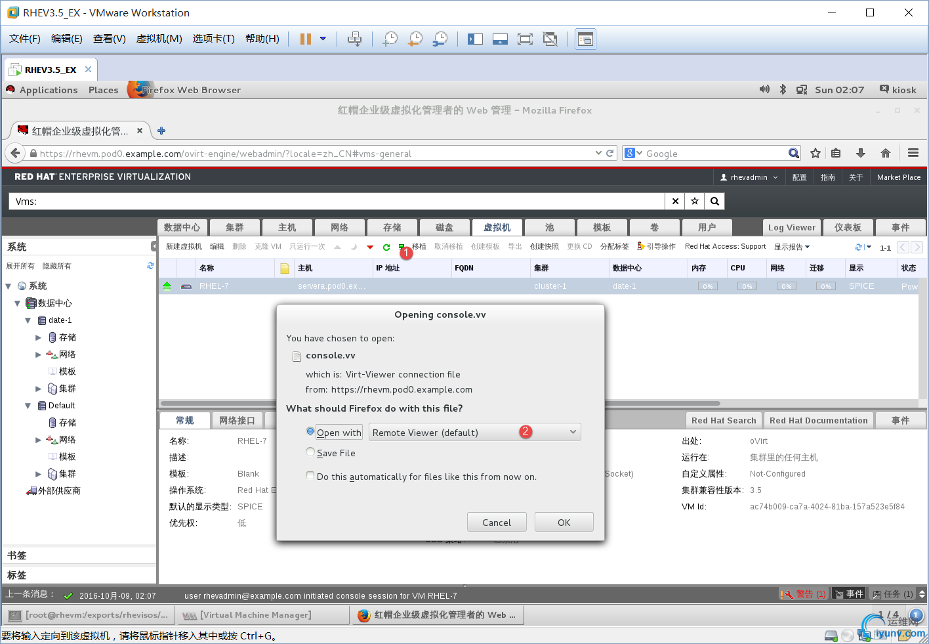Image resolution: width=929 pixels, height=644 pixels.
Task: Click the GNOME volume icon
Action: 764,89
